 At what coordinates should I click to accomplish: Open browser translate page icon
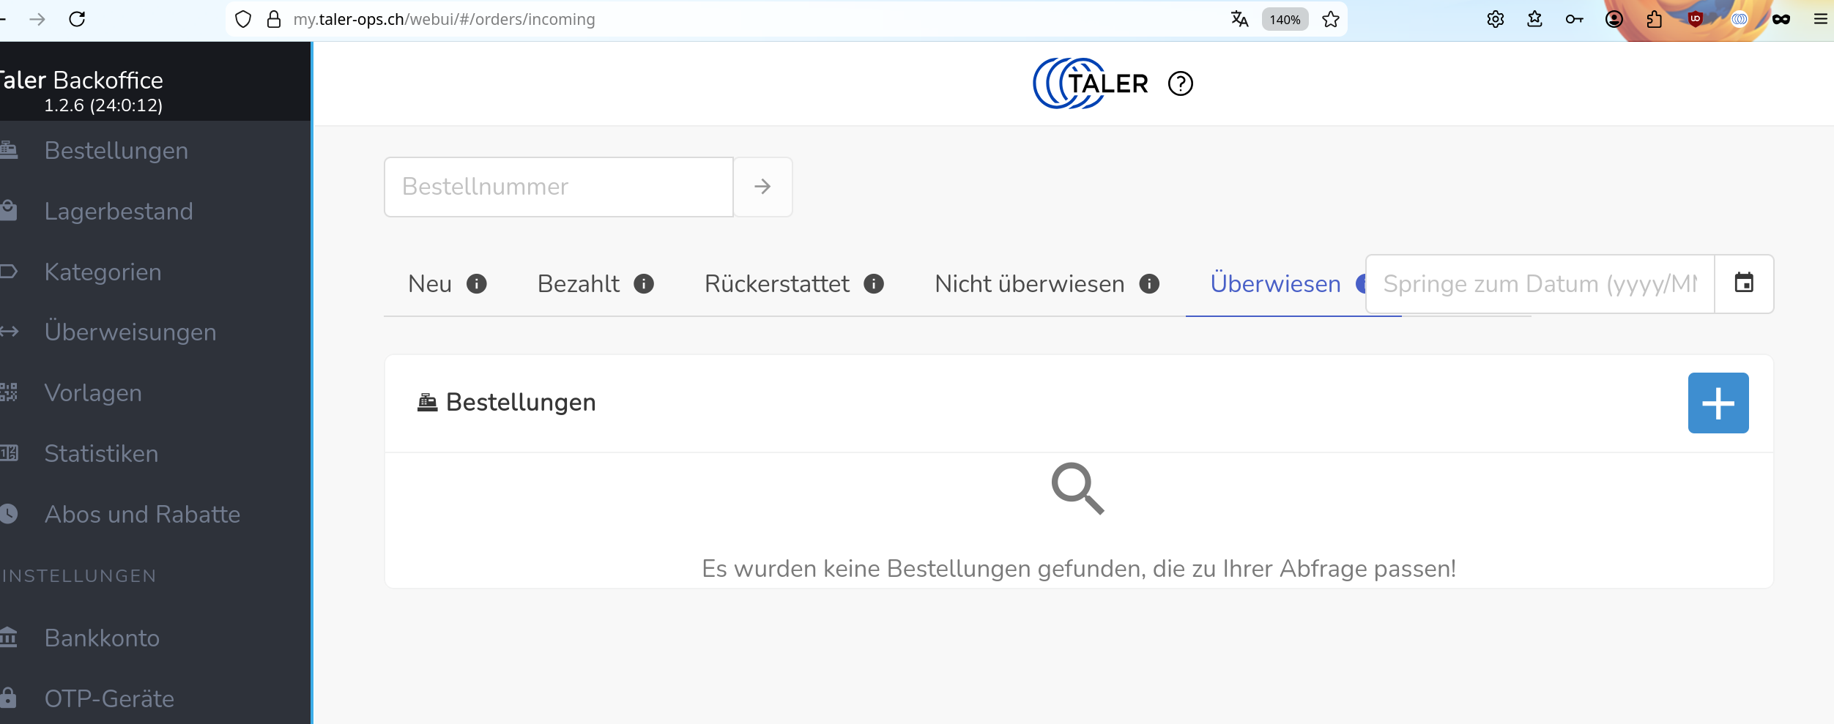(1239, 19)
